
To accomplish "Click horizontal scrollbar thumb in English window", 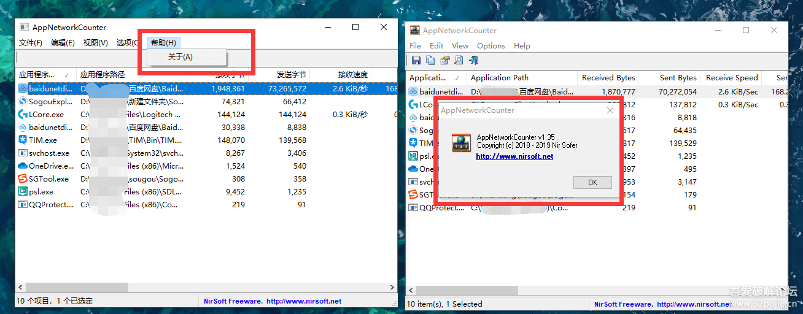I will 467,290.
